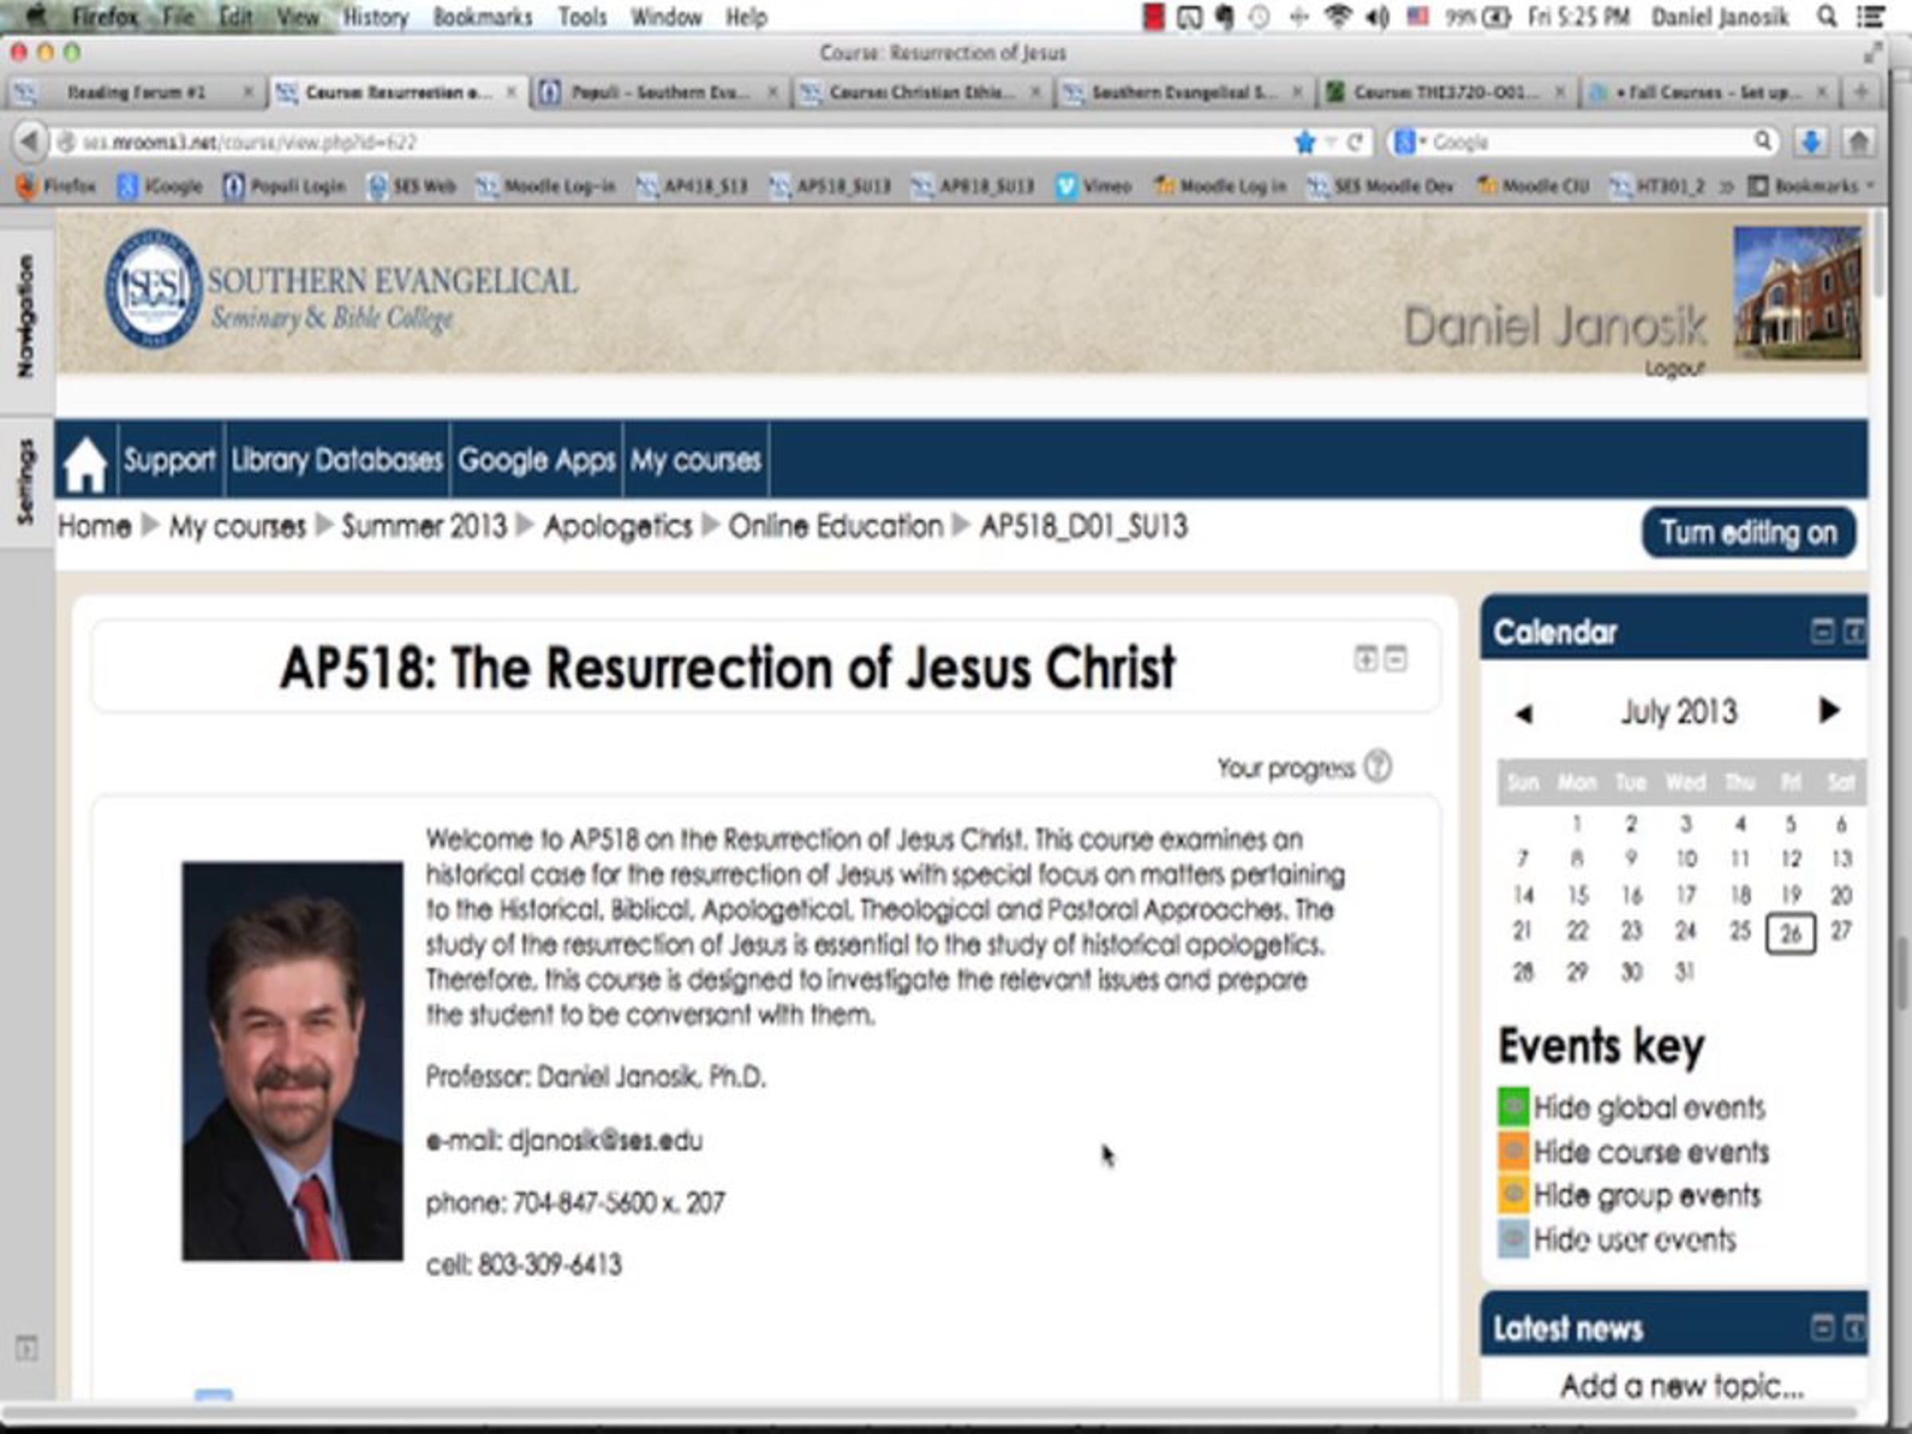The height and width of the screenshot is (1434, 1912).
Task: Open the Your progress help icon
Action: [x=1377, y=766]
